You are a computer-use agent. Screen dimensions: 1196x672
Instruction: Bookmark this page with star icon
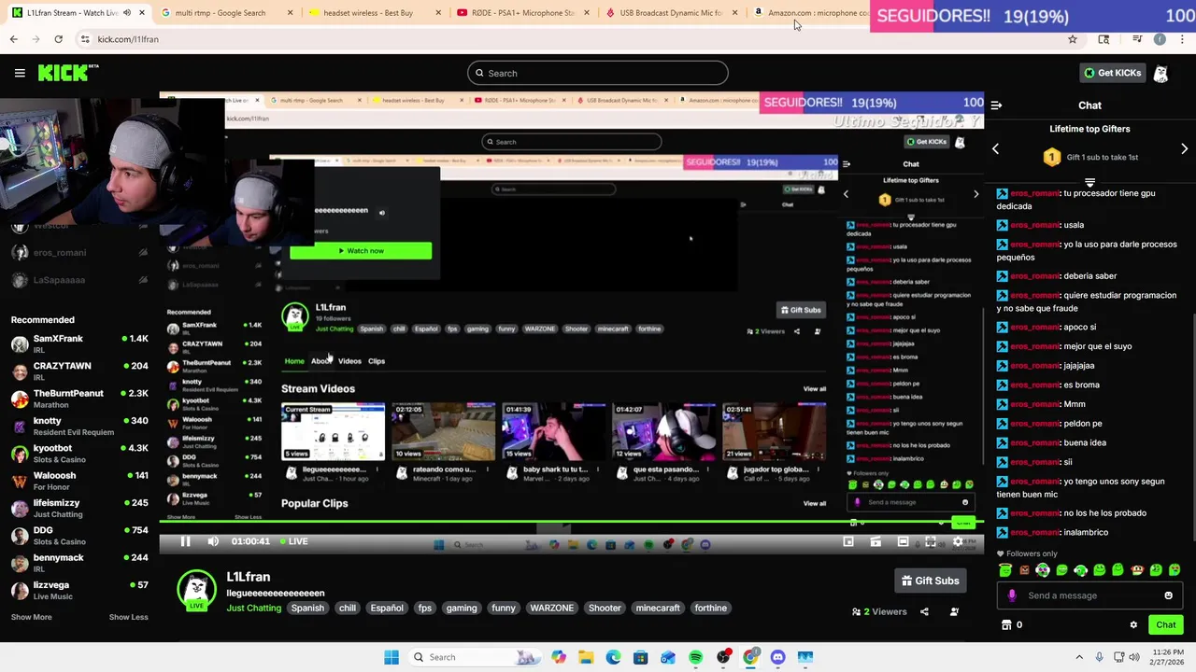(1073, 39)
